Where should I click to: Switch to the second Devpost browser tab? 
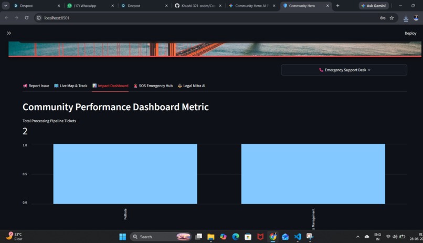145,6
